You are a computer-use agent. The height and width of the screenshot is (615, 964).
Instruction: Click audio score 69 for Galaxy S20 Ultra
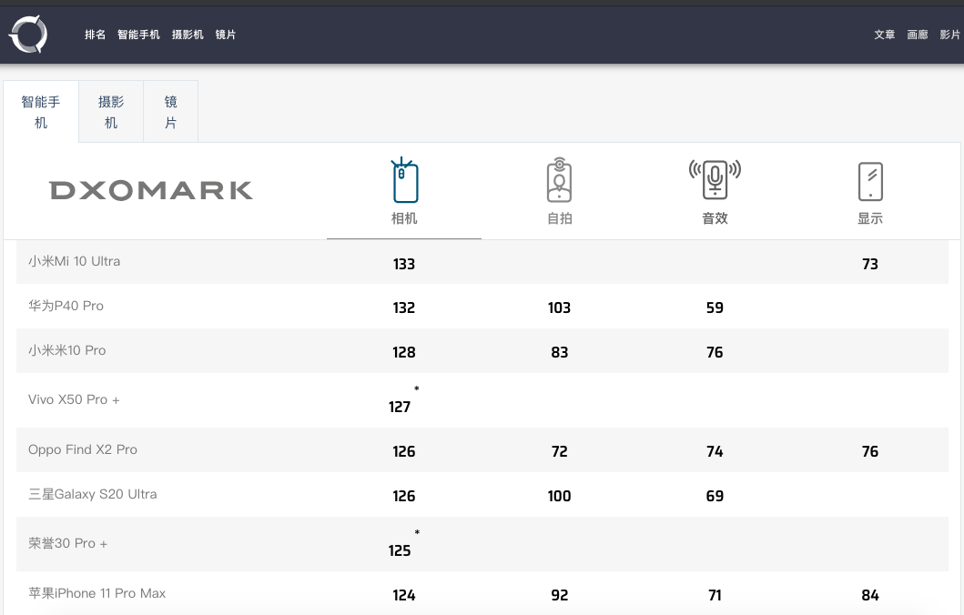pyautogui.click(x=715, y=496)
